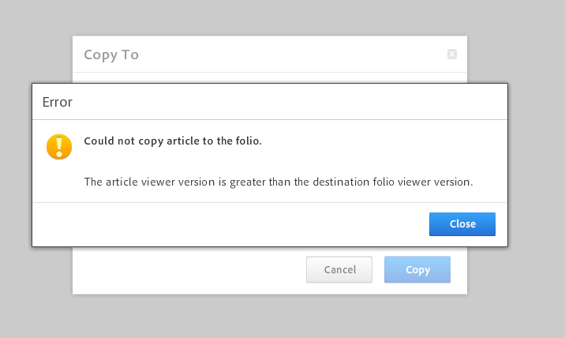565x338 pixels.
Task: Click the Cancel button in Copy To dialog
Action: pos(339,269)
